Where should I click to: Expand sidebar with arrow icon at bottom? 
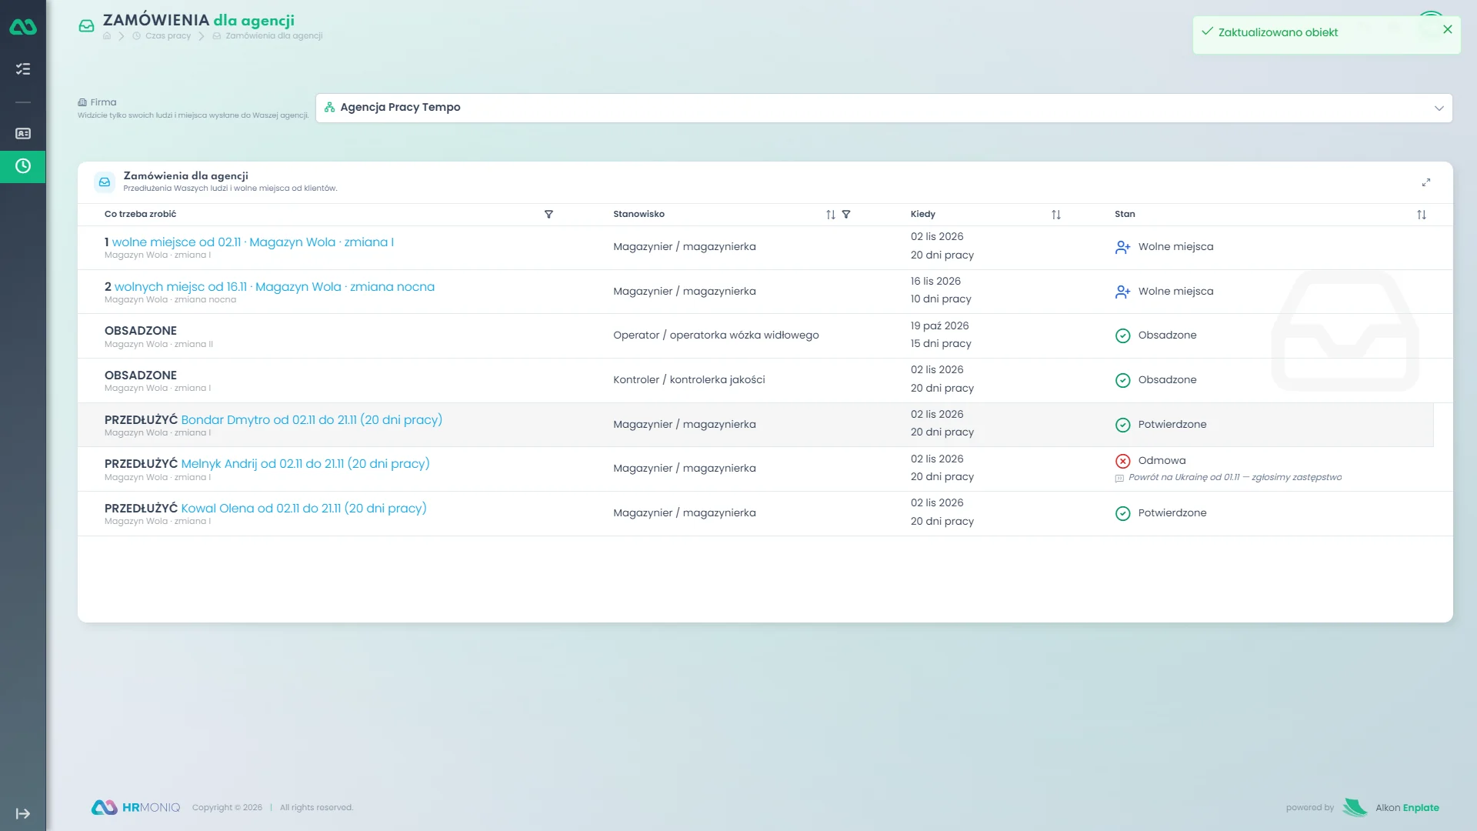point(23,814)
